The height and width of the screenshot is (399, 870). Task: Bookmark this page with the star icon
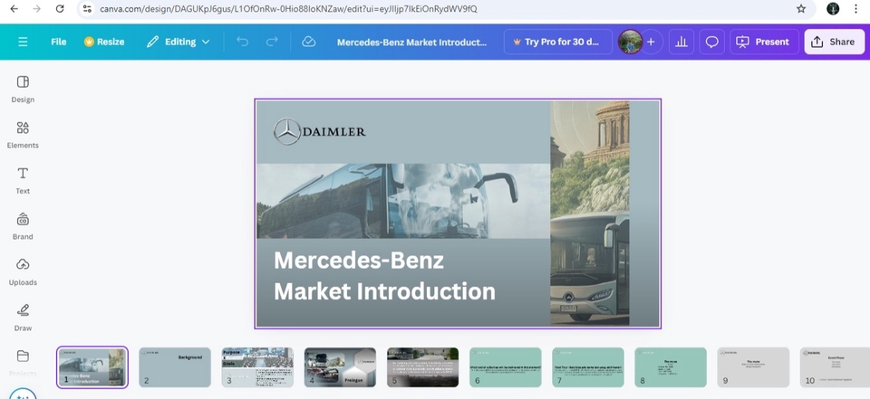(800, 9)
